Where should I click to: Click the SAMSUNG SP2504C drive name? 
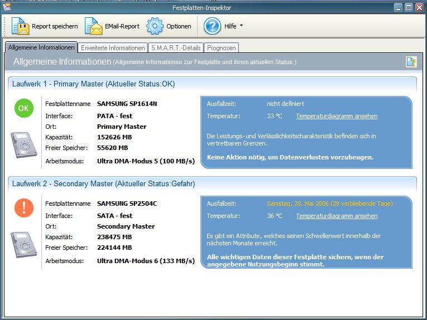click(127, 203)
